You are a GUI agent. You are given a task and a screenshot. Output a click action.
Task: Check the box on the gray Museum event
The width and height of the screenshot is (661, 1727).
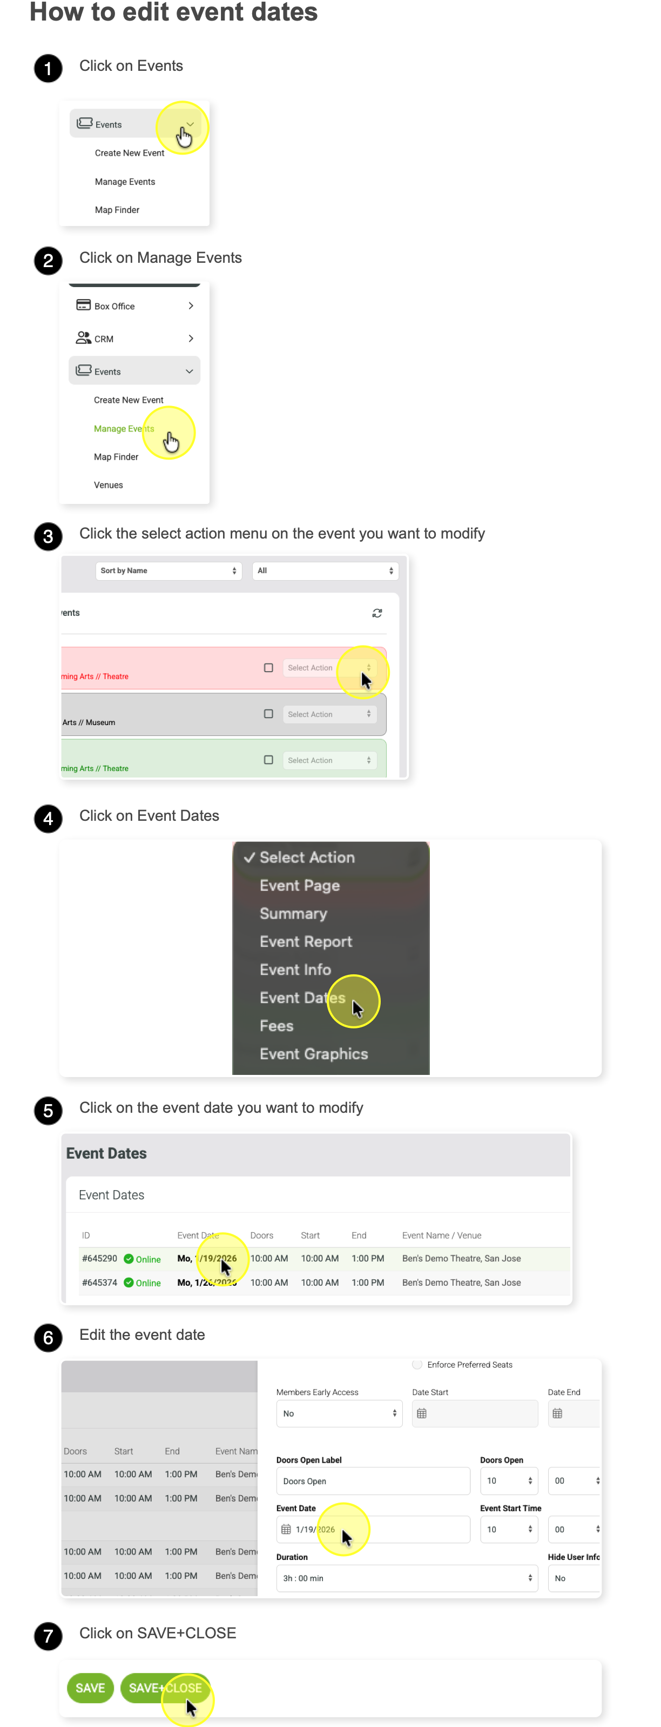[x=268, y=714]
